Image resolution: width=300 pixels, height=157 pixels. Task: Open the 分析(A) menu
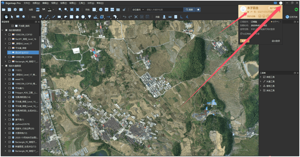tap(91, 3)
